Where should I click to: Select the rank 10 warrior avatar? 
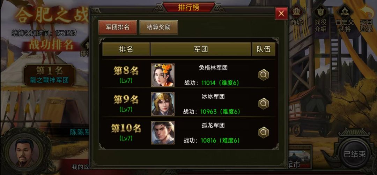[x=163, y=133]
